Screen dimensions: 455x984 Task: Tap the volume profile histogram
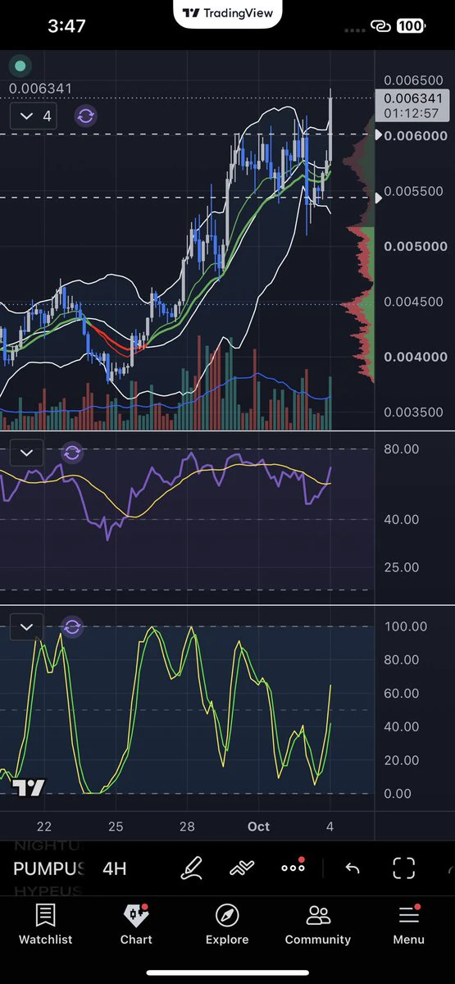[x=357, y=250]
